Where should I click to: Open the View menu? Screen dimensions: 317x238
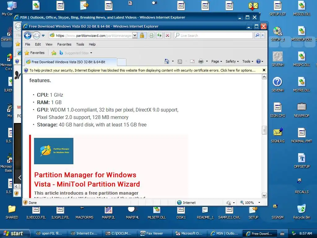click(49, 44)
